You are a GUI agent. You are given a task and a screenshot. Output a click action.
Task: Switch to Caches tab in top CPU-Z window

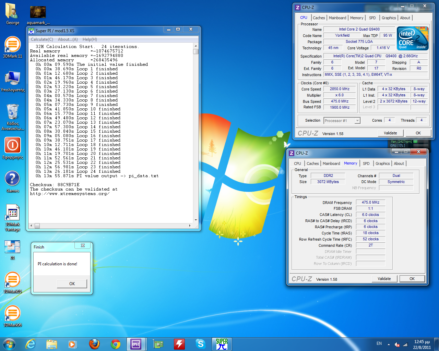click(319, 18)
